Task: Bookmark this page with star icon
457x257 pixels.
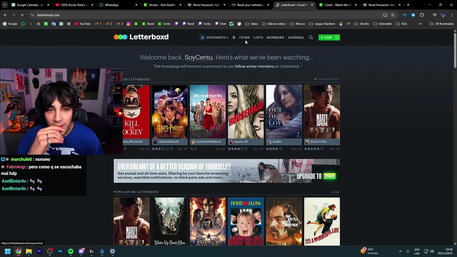Action: click(x=393, y=15)
